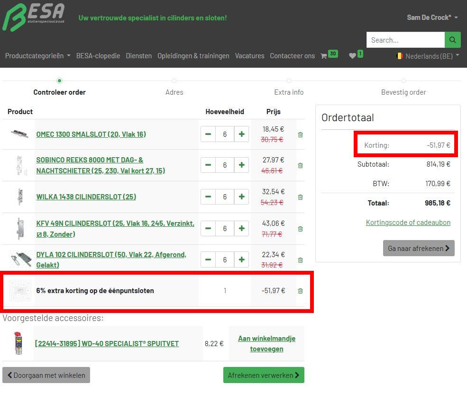The height and width of the screenshot is (393, 467).
Task: Click the green search magnifier button
Action: (452, 40)
